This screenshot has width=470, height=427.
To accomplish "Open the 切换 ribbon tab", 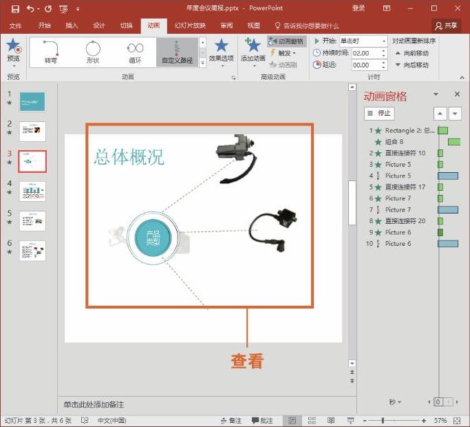I will [x=126, y=25].
